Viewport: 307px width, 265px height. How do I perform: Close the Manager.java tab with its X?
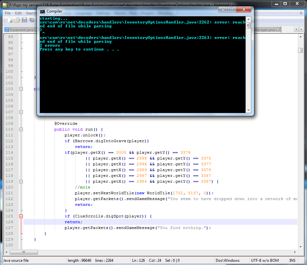(x=278, y=30)
